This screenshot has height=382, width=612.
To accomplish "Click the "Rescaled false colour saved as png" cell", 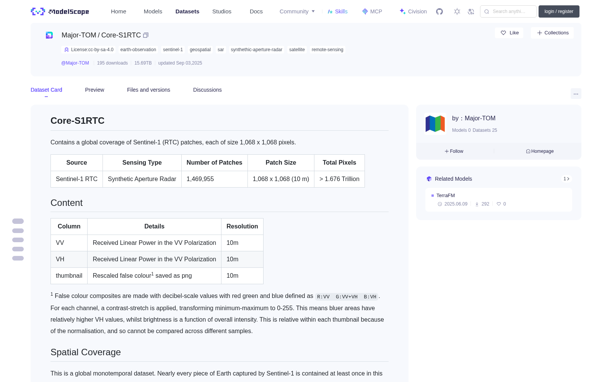I will coord(154,276).
